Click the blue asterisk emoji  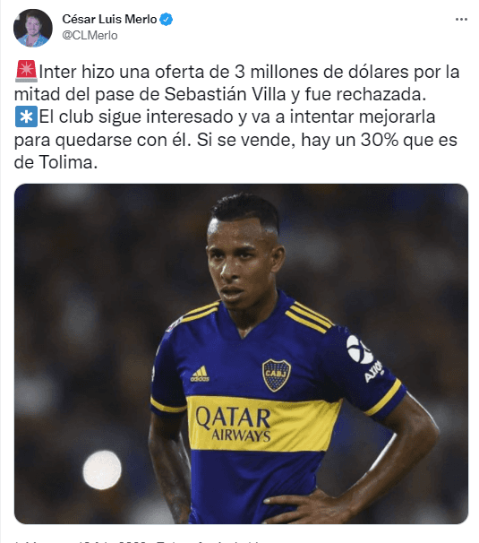coord(26,116)
